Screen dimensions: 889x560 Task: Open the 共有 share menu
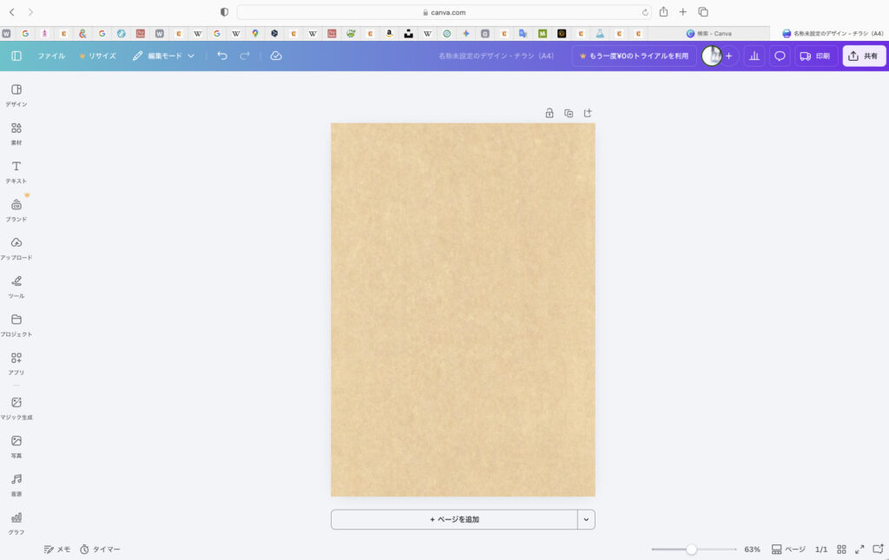pos(863,56)
